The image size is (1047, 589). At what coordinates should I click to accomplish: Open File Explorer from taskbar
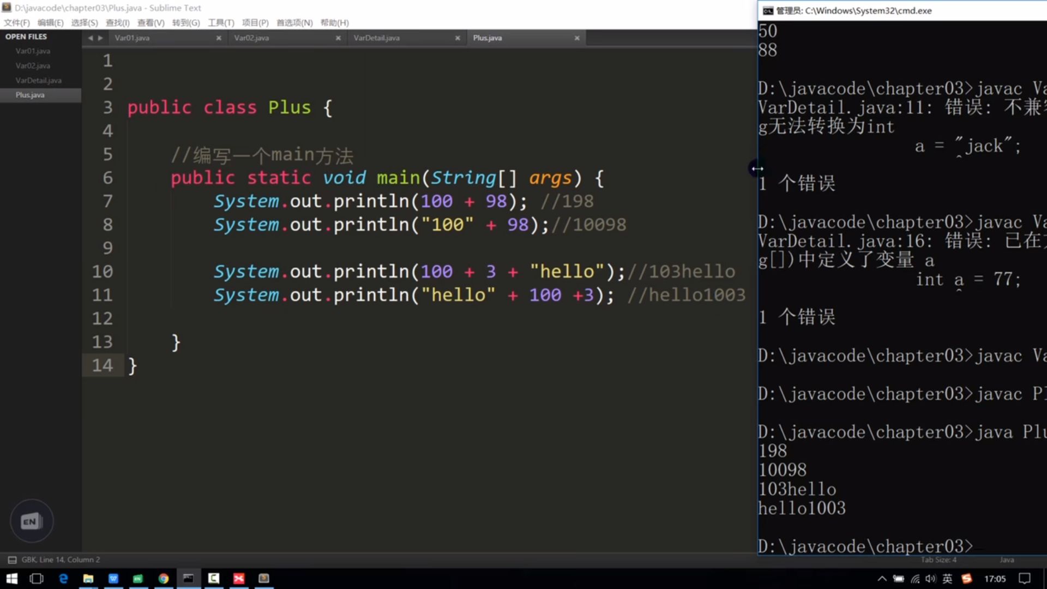(88, 579)
